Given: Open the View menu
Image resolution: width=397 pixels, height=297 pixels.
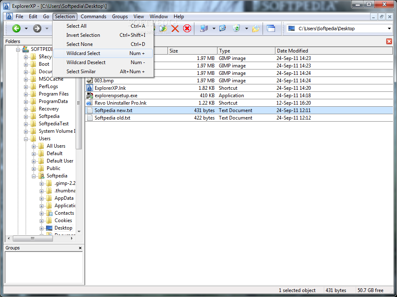Looking at the screenshot, I should pos(139,17).
